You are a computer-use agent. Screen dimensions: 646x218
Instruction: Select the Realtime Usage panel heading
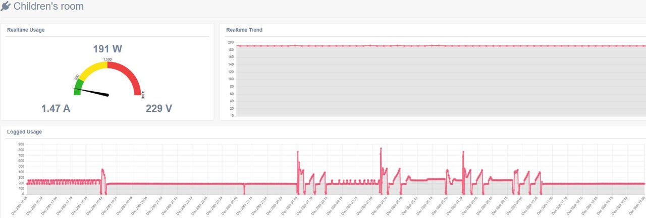click(26, 30)
